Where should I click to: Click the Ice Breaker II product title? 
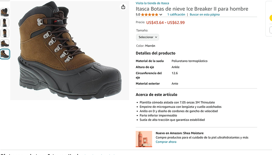(x=192, y=9)
